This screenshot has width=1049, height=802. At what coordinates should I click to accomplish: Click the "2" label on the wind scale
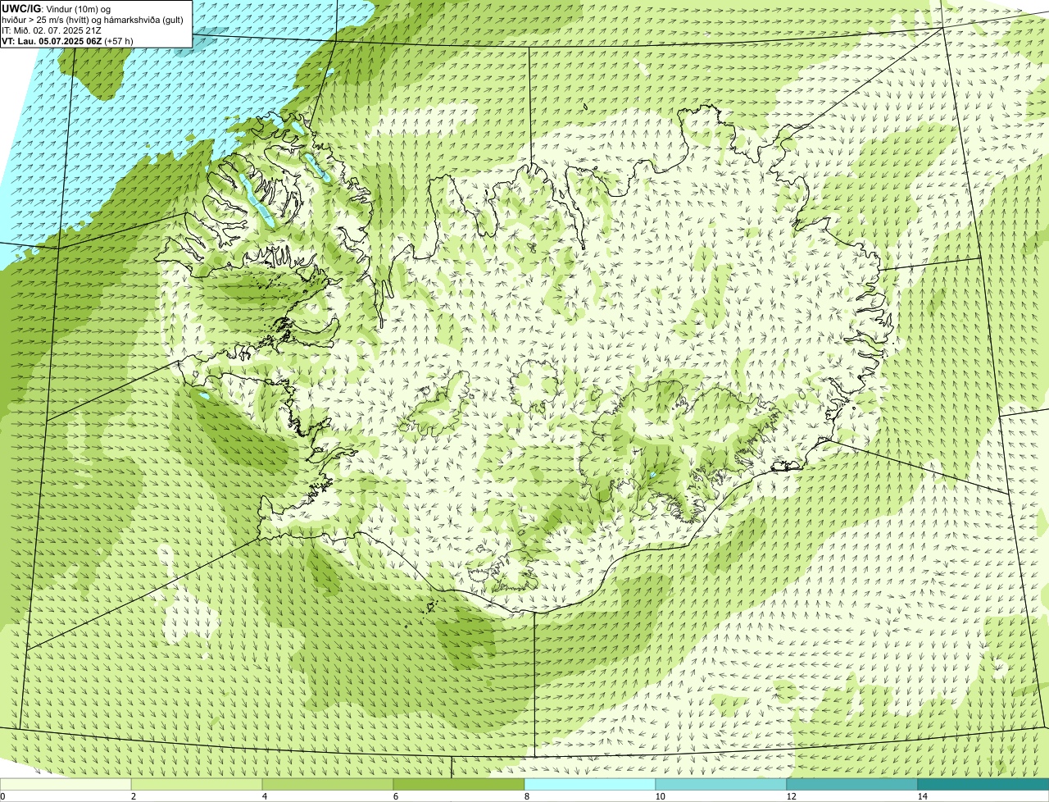click(x=133, y=796)
